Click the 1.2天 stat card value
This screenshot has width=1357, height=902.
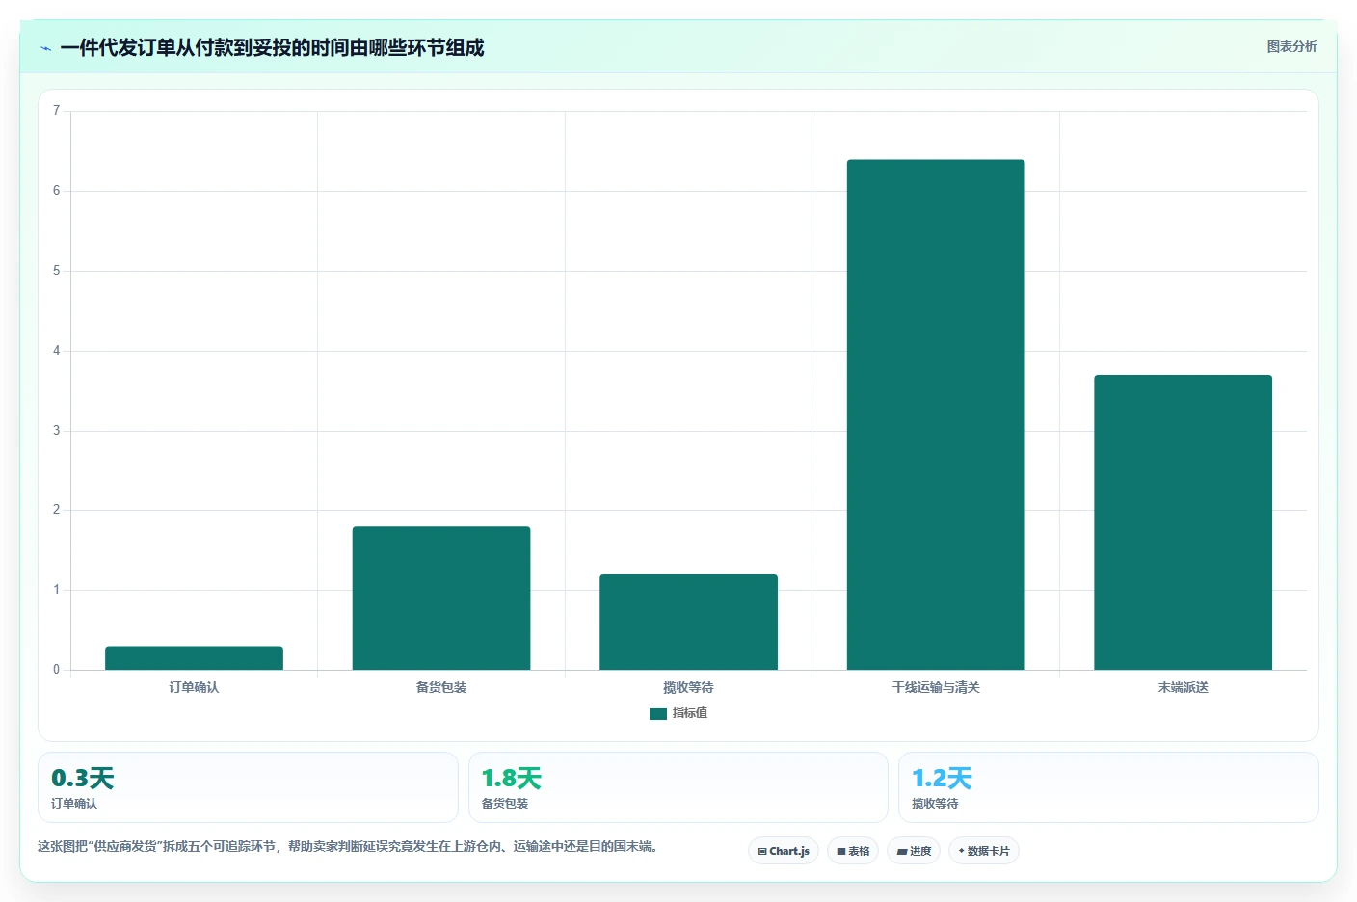[942, 779]
